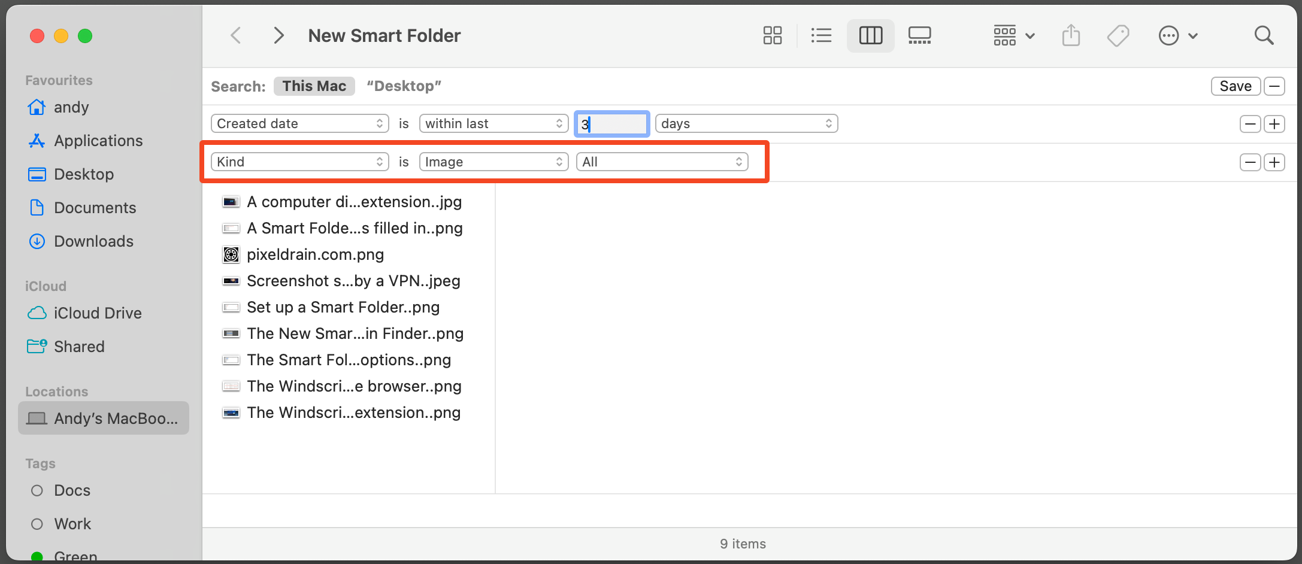Switch to list view
Screen dimensions: 1302x564
pos(820,35)
